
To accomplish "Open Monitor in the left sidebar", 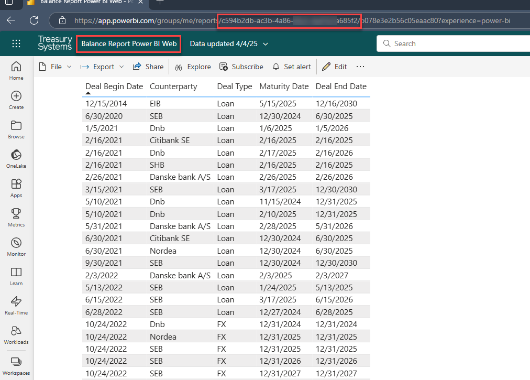I will [x=16, y=247].
